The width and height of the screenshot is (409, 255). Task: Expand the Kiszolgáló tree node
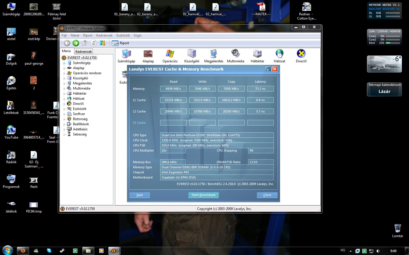[x=64, y=78]
